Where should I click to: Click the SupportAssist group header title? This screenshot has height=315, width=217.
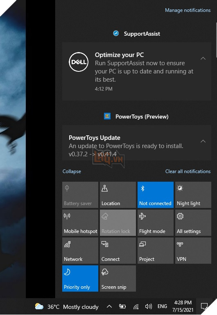point(142,34)
